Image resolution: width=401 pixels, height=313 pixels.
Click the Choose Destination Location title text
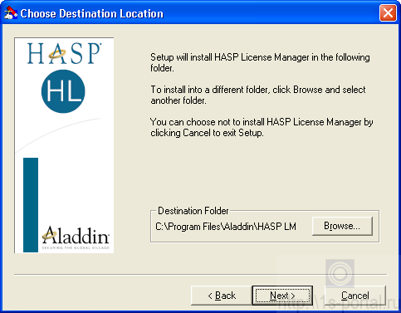(92, 13)
